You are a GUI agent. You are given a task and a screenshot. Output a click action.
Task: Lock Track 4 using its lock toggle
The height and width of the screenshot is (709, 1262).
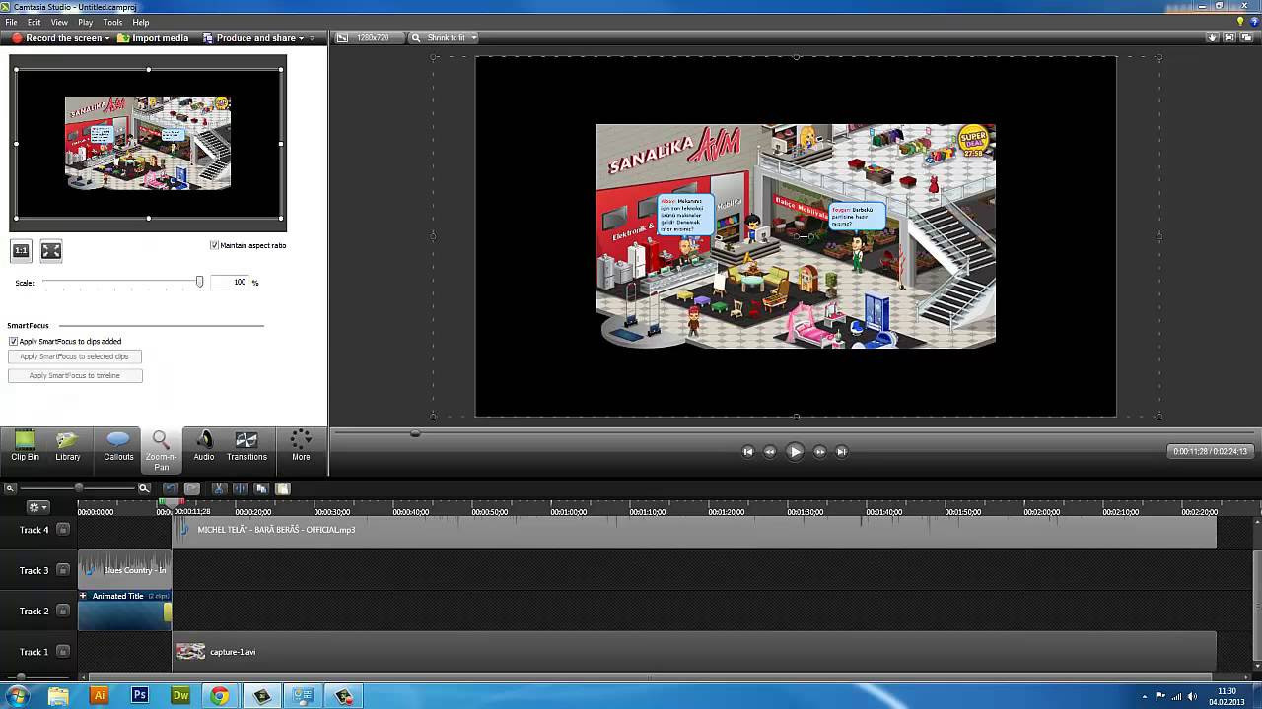tap(63, 530)
